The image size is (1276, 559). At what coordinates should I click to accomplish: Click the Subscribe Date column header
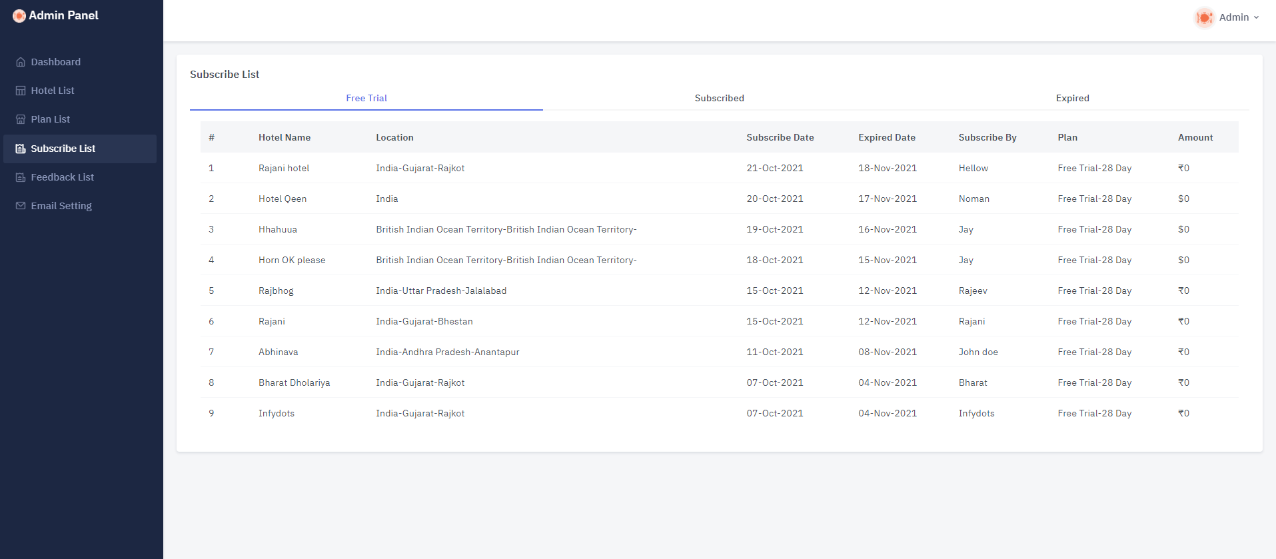[780, 137]
